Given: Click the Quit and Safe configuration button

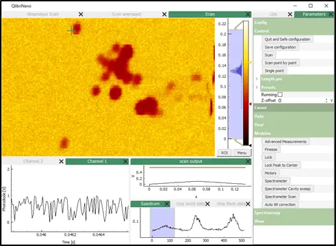Looking at the screenshot, I should (x=287, y=39).
